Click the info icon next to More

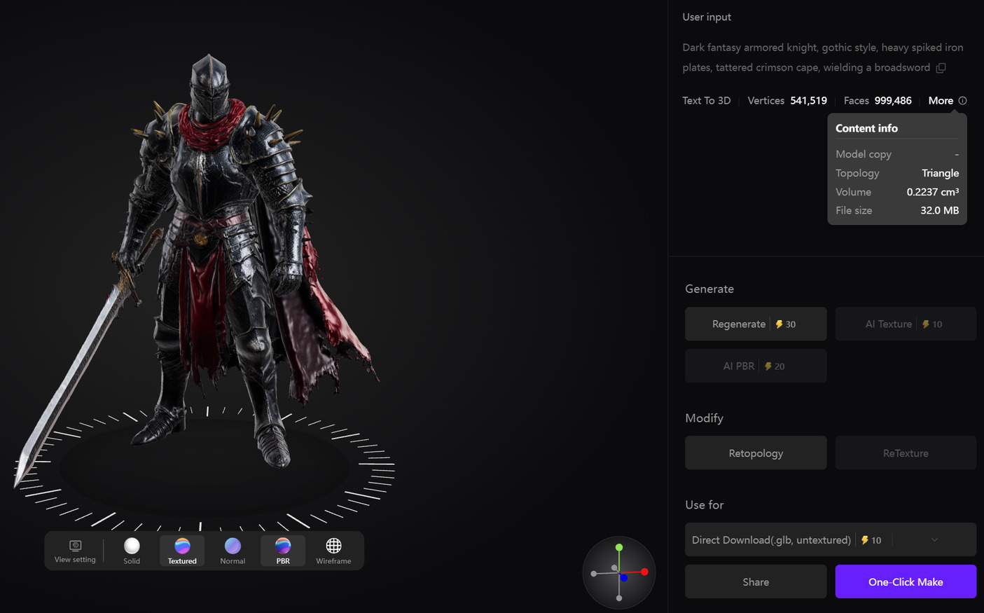962,100
